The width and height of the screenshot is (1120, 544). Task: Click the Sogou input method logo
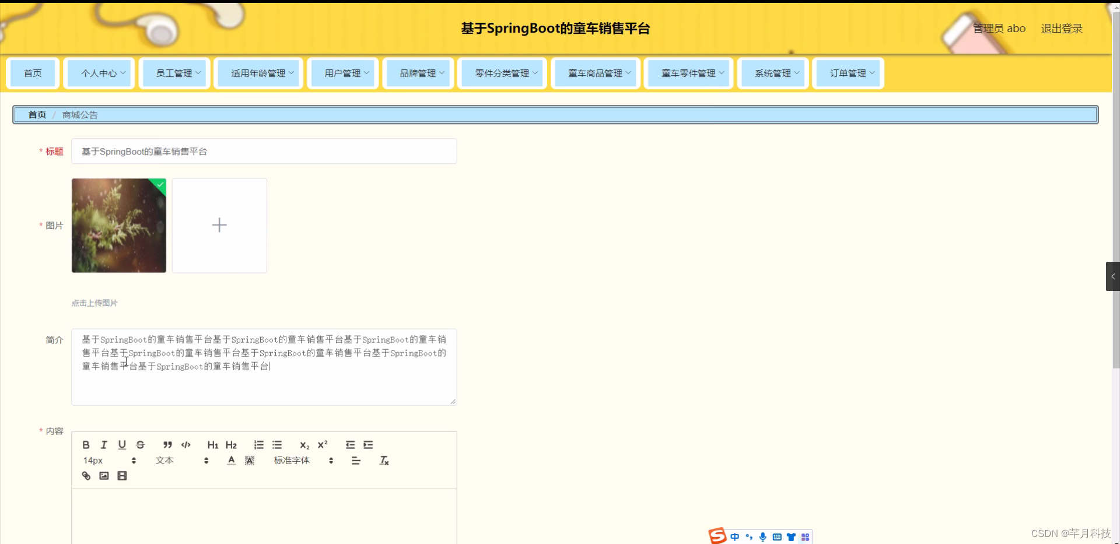pyautogui.click(x=717, y=536)
